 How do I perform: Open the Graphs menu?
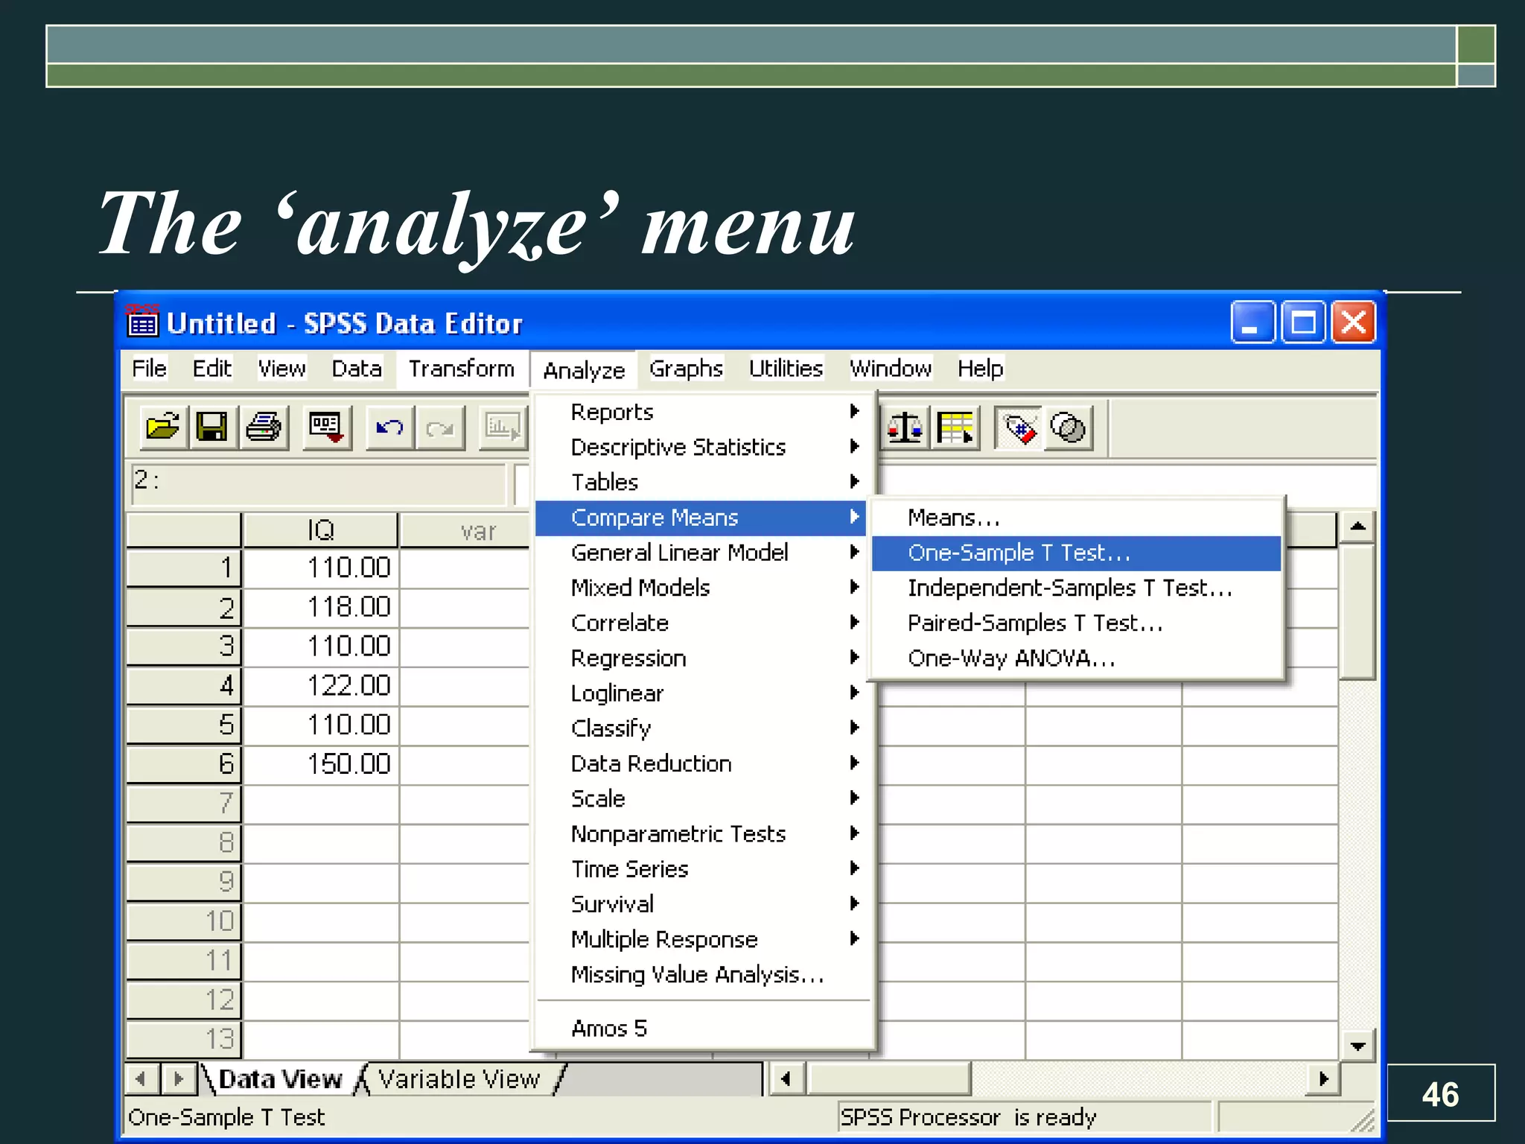pos(686,369)
